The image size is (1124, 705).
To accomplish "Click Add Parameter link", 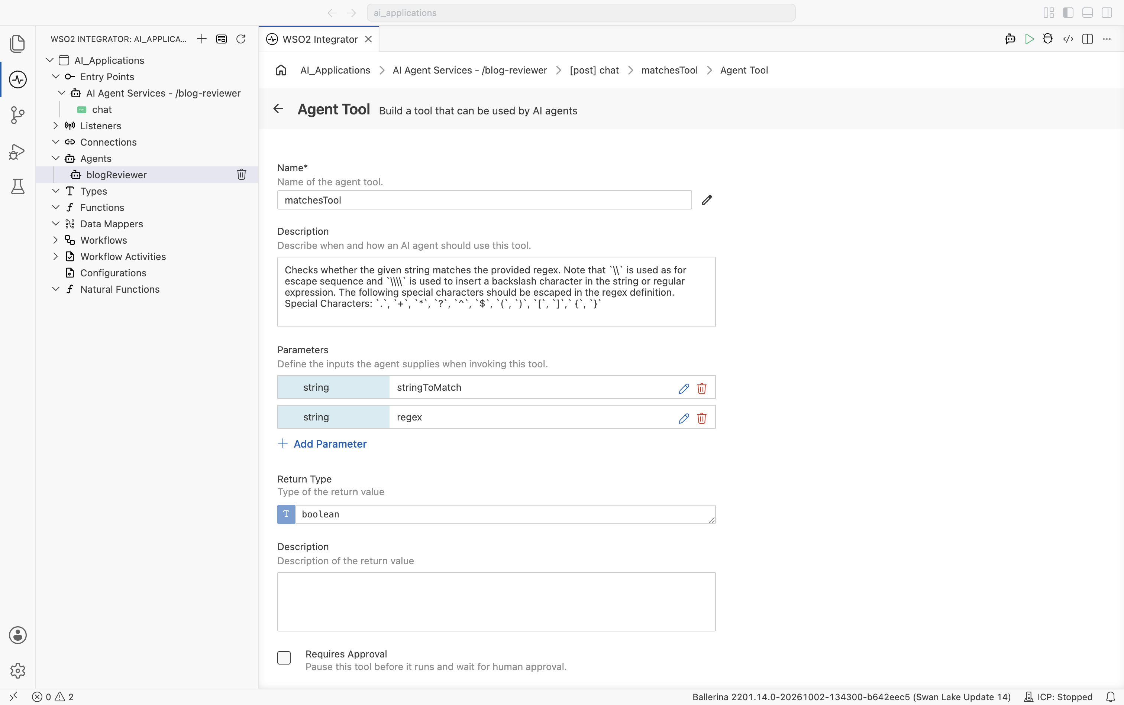I will [322, 444].
